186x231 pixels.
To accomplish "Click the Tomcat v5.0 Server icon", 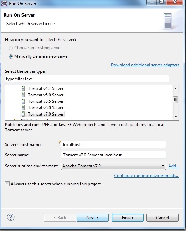I will pos(23,95).
